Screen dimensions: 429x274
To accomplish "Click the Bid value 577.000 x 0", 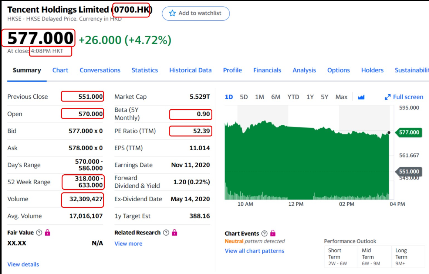I will [x=86, y=131].
